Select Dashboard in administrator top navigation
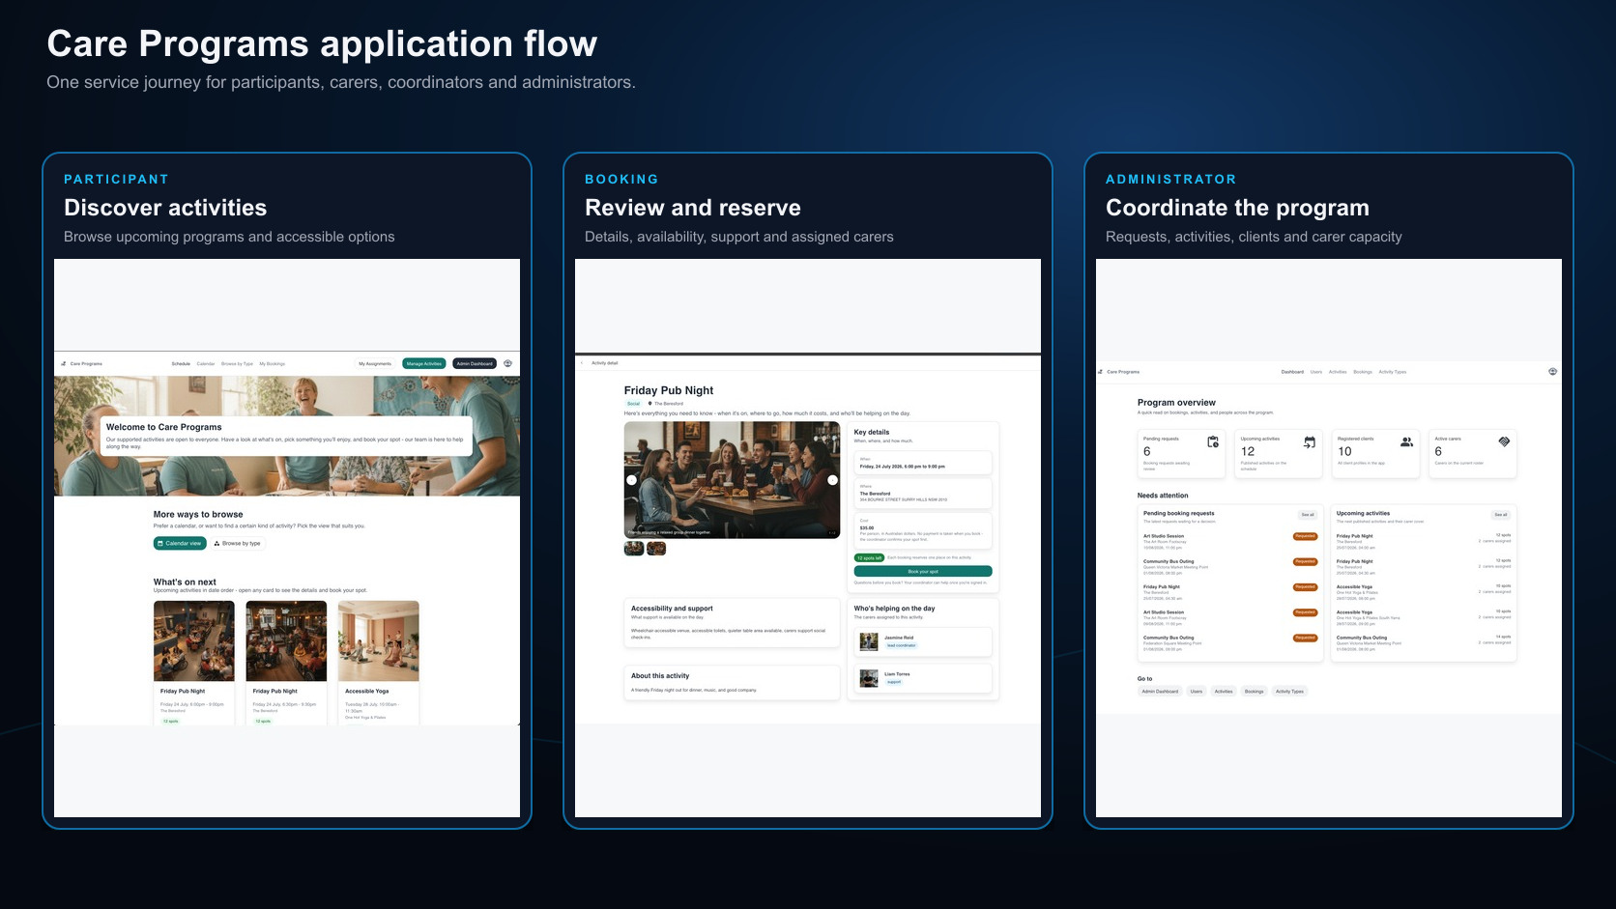 tap(1292, 372)
